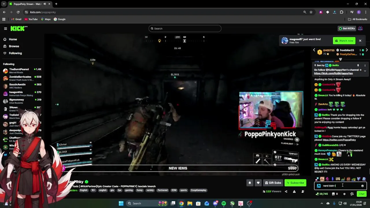Send message with Chat button

[x=362, y=194]
